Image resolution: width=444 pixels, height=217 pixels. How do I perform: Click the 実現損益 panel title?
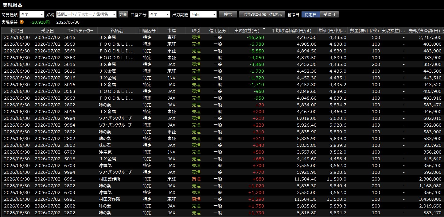[13, 5]
